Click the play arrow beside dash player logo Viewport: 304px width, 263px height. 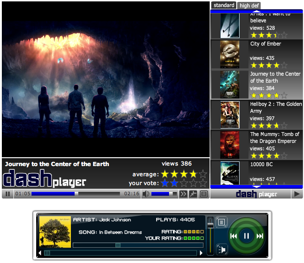click(297, 194)
